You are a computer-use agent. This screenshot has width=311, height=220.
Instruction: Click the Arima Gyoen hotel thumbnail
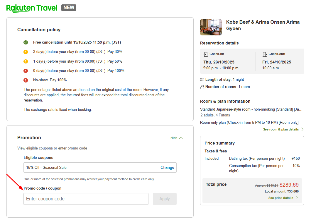[211, 27]
